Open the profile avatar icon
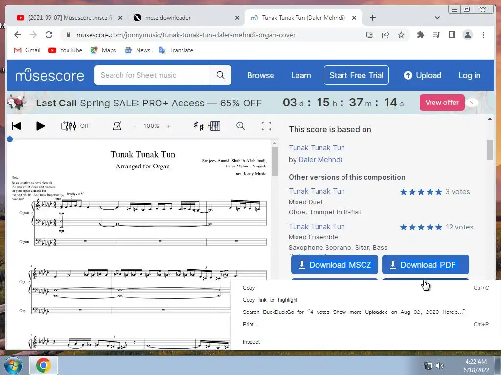The height and width of the screenshot is (375, 501). pyautogui.click(x=468, y=35)
